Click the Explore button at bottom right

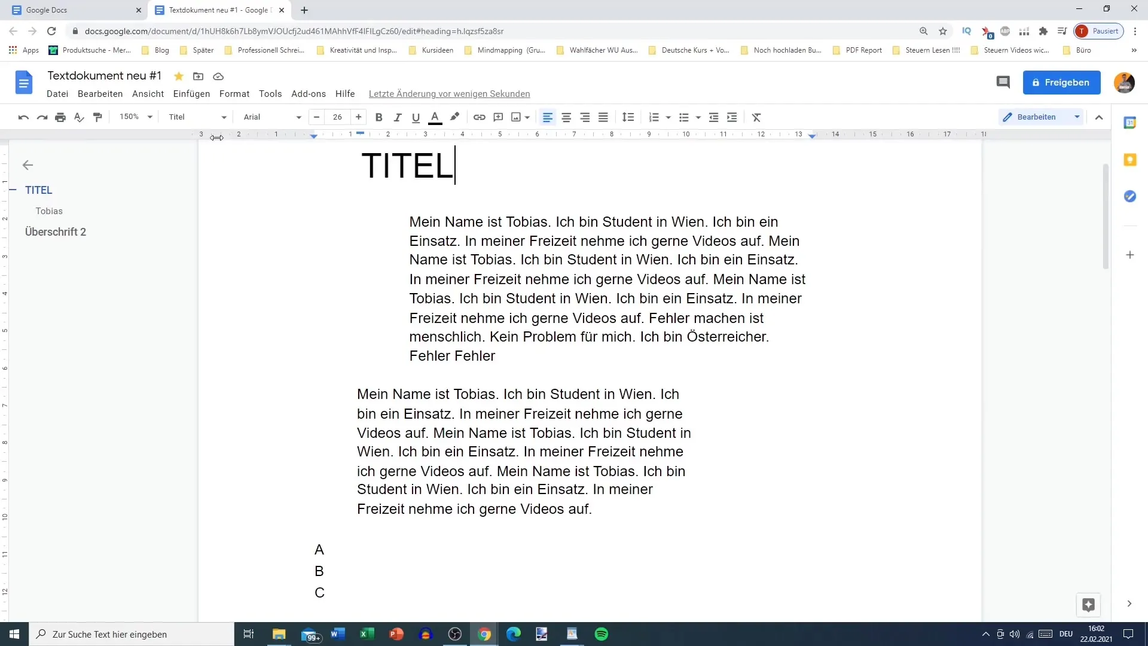point(1088,605)
